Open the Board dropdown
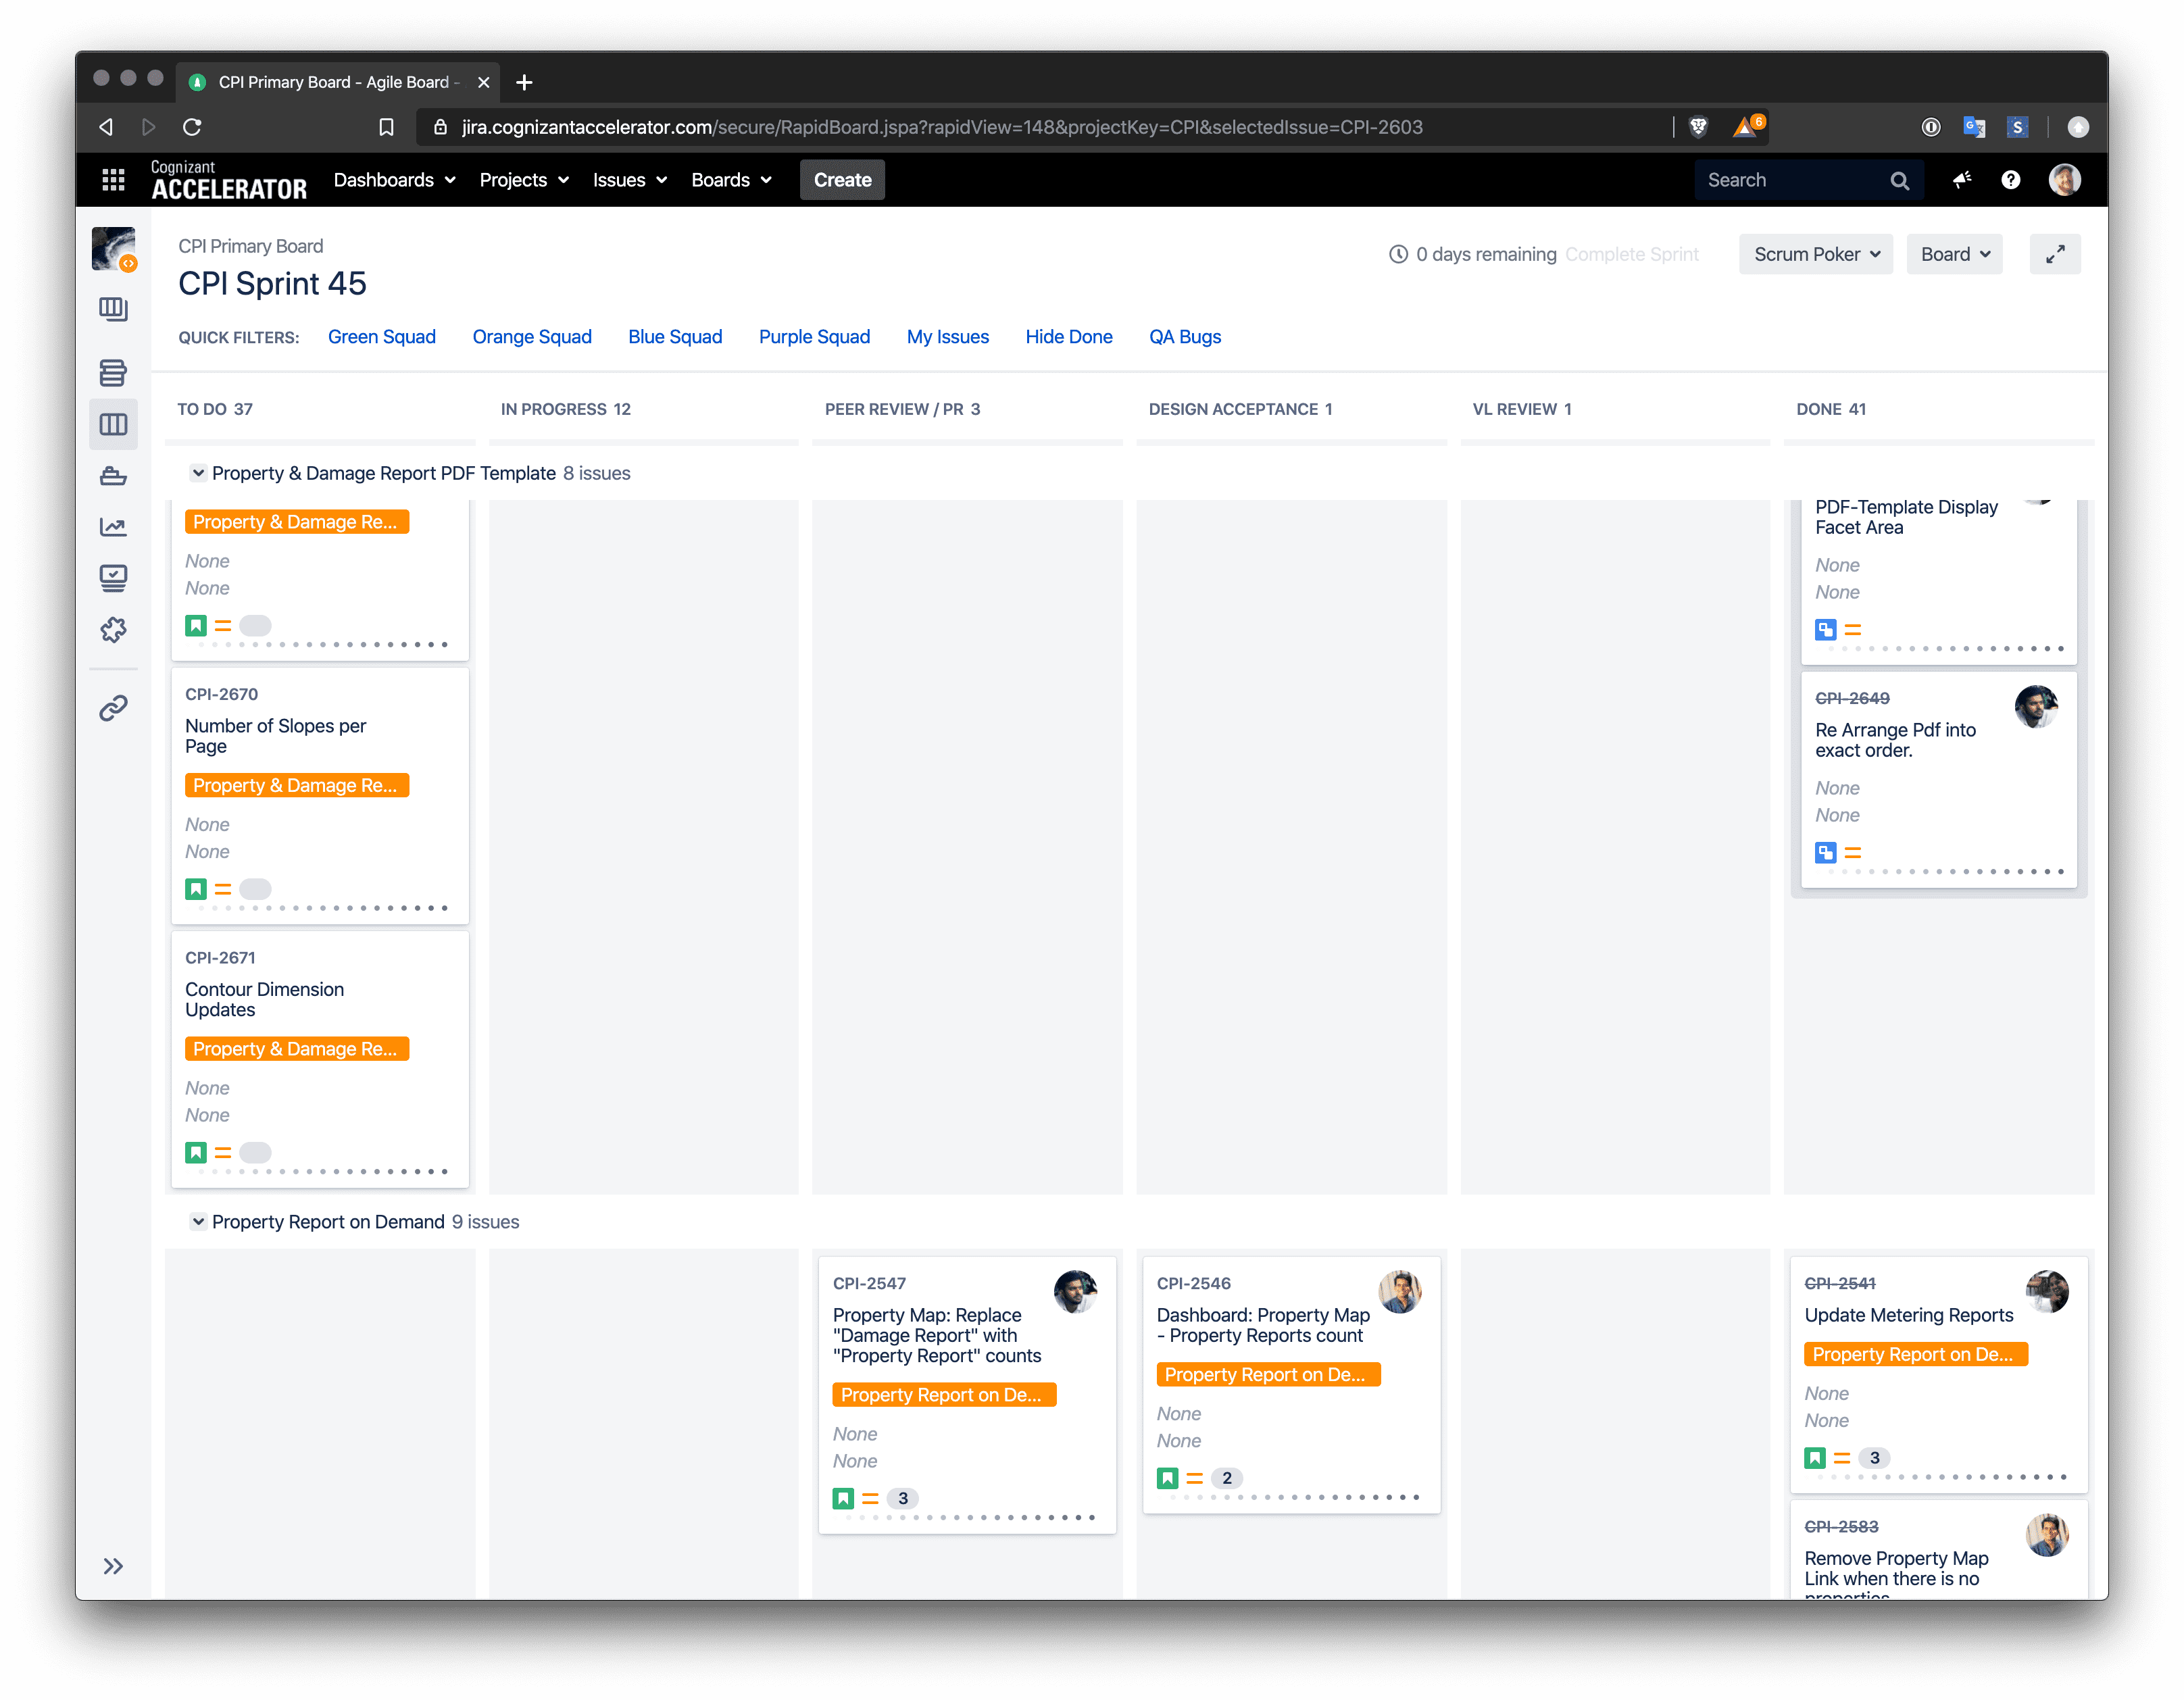 pyautogui.click(x=1954, y=255)
